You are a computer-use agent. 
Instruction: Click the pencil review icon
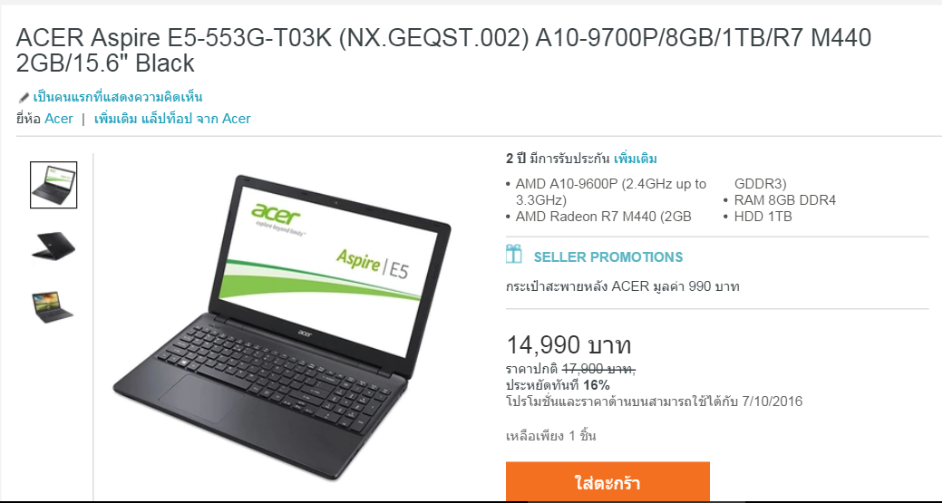coord(24,97)
